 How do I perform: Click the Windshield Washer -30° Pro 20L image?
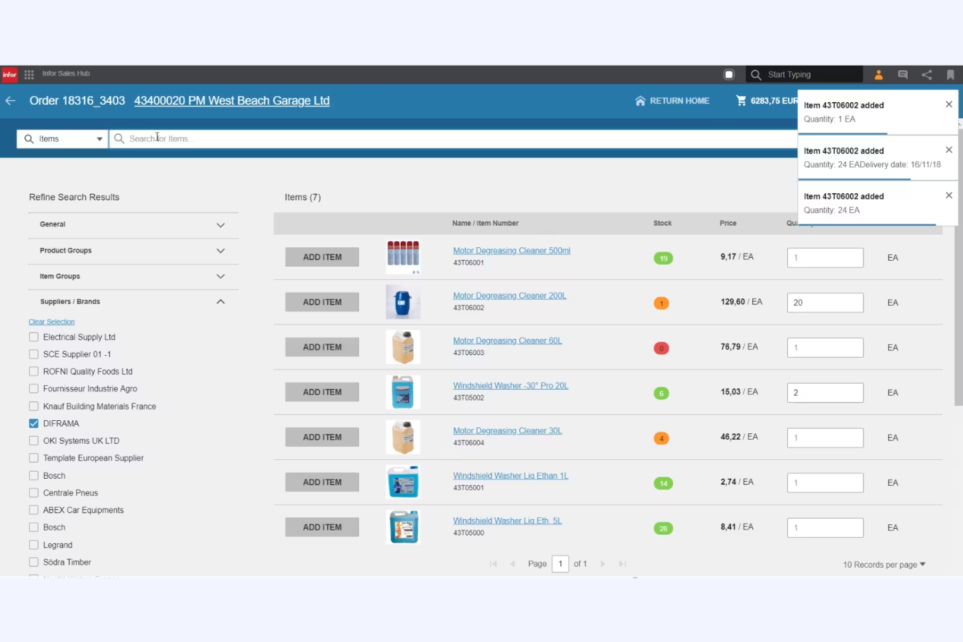coord(403,392)
